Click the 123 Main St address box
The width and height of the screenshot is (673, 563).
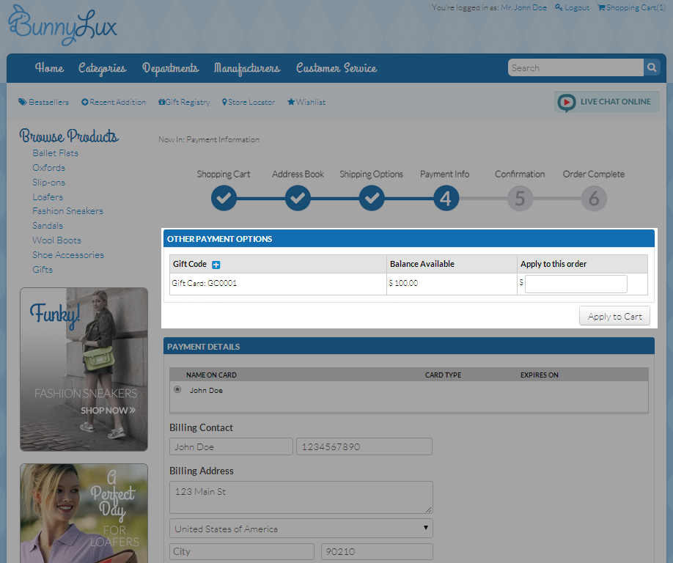pos(301,497)
